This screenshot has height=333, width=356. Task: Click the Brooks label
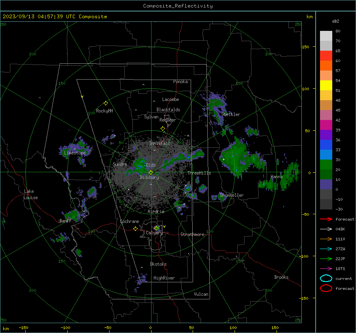point(281,277)
